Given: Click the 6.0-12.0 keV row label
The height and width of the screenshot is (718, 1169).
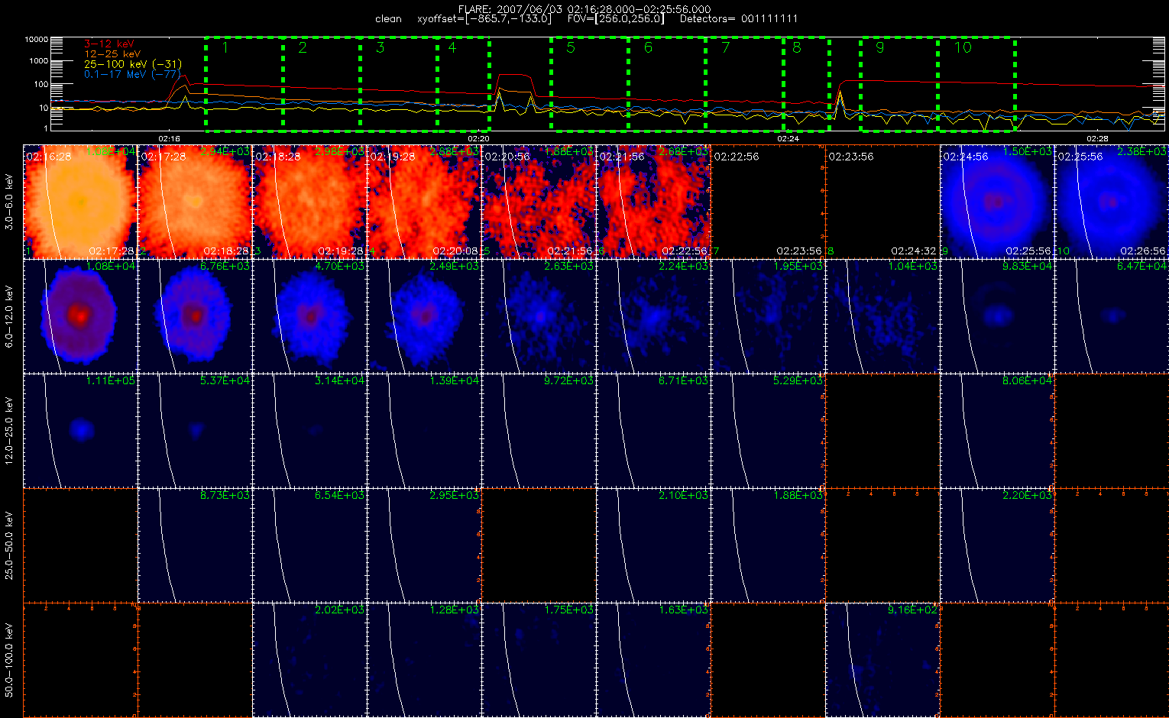Looking at the screenshot, I should coord(9,316).
